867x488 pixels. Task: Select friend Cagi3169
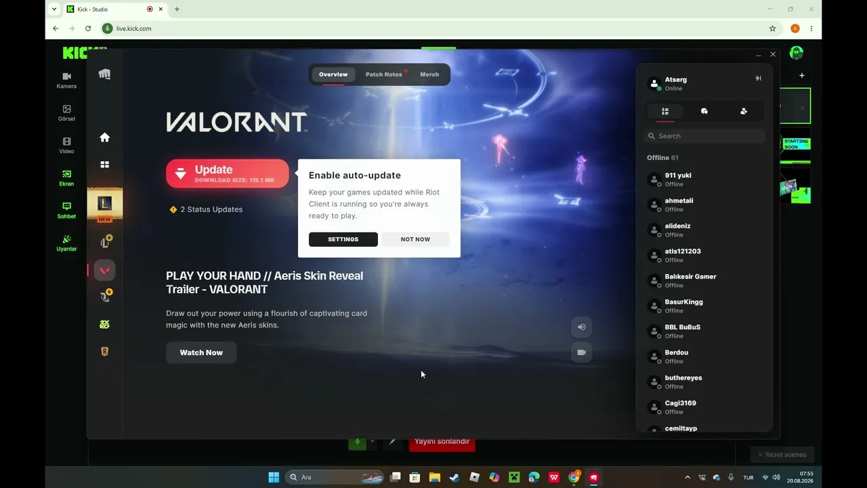[x=704, y=407]
